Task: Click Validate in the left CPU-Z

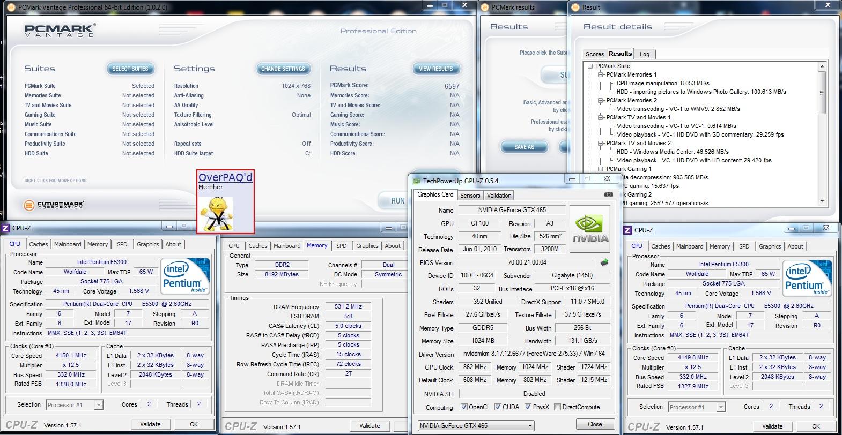Action: pos(150,424)
